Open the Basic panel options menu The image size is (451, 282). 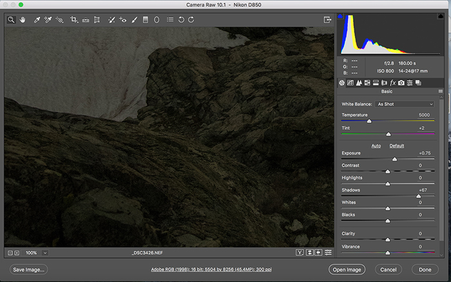pos(440,91)
